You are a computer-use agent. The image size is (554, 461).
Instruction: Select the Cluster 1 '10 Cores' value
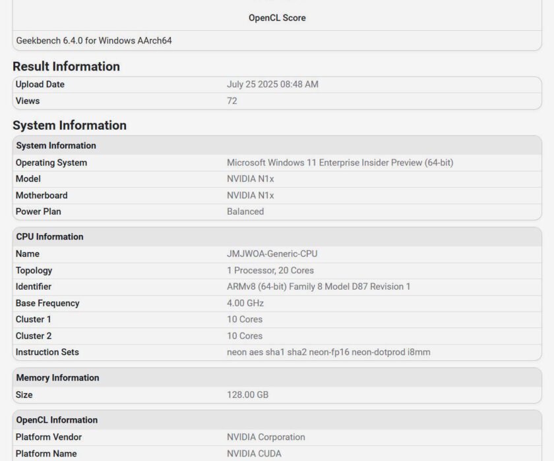coord(245,319)
